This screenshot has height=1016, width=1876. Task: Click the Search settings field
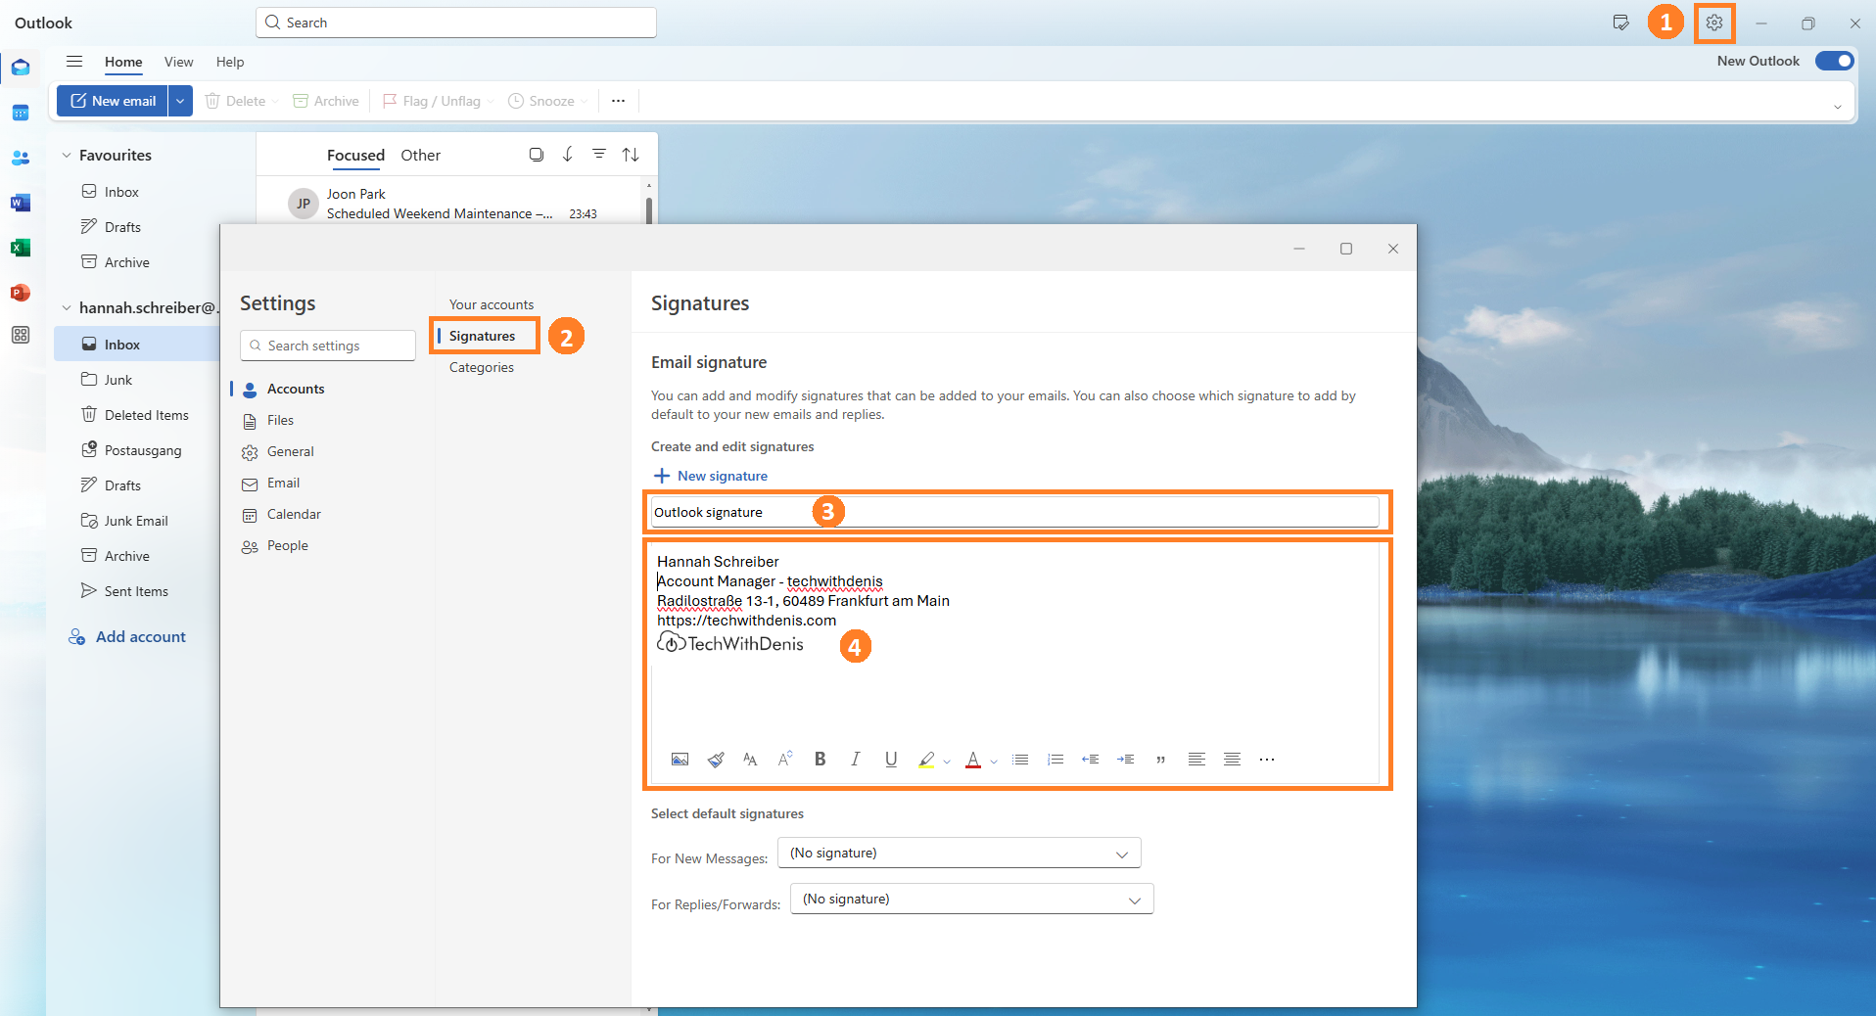(x=328, y=346)
